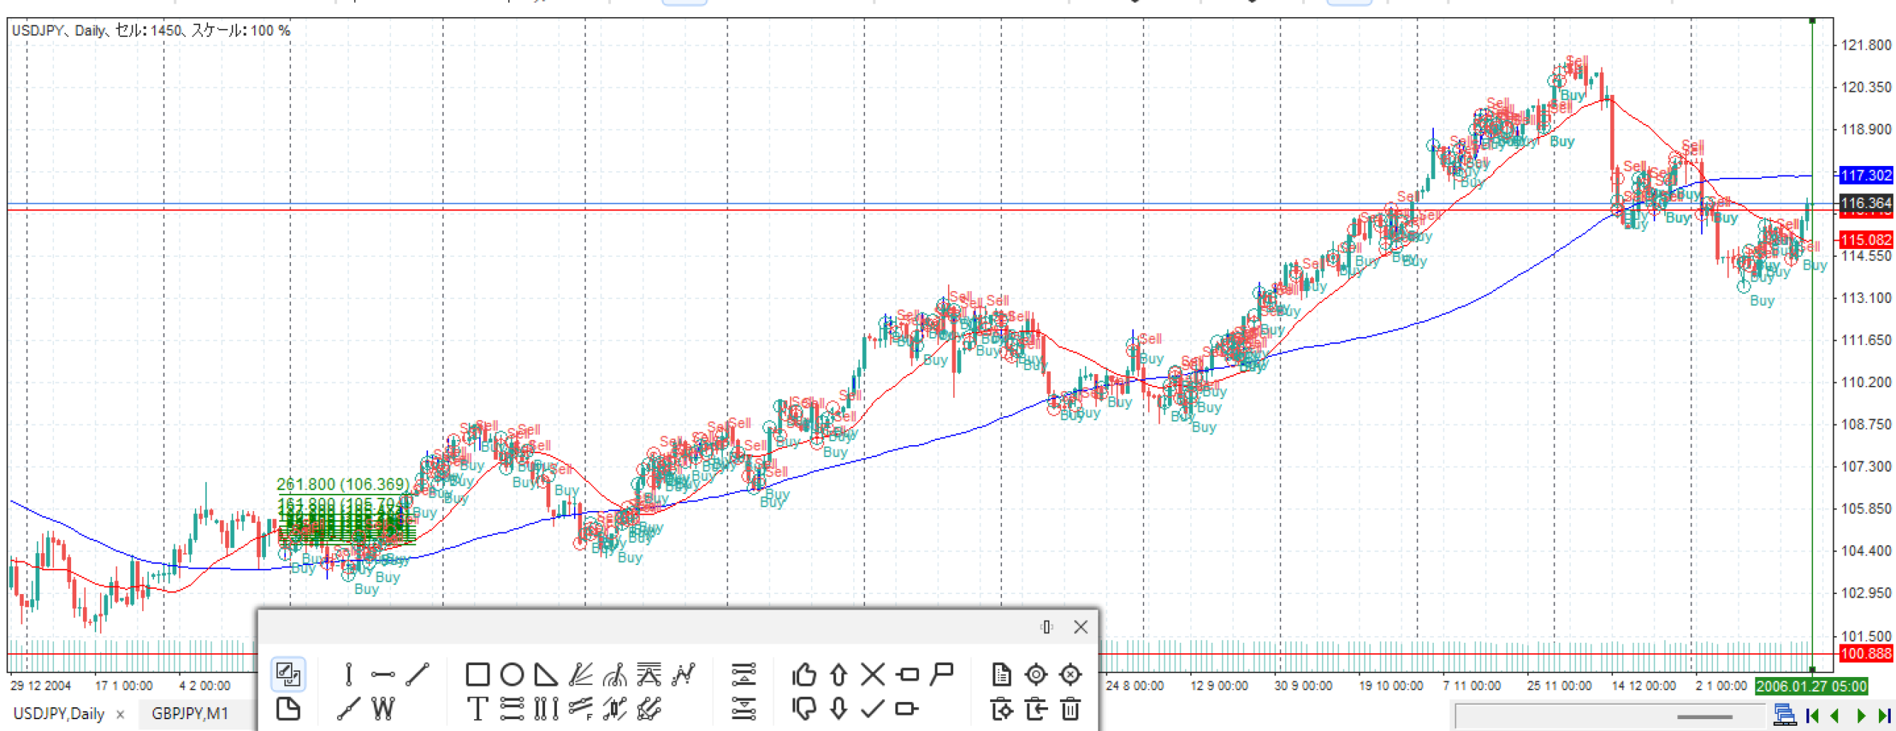Close the USDJPY,Daily tab with x

tap(120, 715)
